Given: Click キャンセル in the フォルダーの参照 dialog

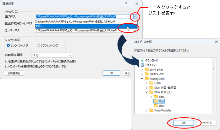Looking at the screenshot, I should [207, 123].
